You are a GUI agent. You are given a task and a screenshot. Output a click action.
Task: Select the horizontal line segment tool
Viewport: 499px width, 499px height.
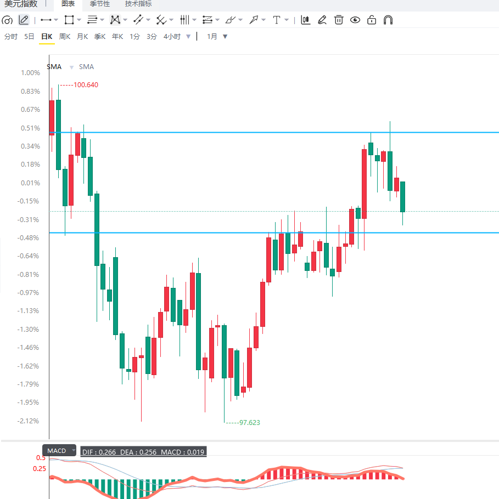(46, 20)
